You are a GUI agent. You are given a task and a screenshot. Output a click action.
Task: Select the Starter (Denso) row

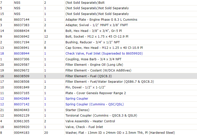coord(99,110)
